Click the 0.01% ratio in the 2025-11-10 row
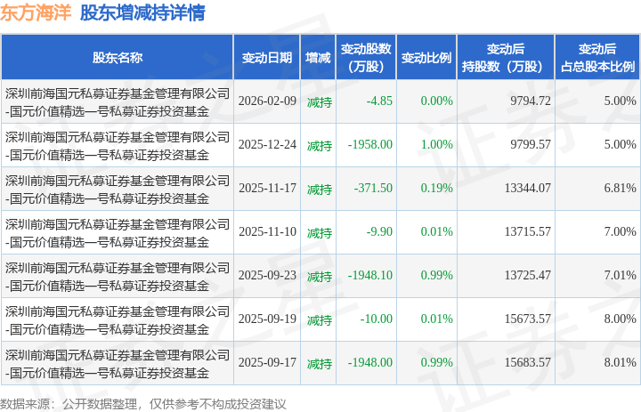The width and height of the screenshot is (641, 412). (x=436, y=231)
